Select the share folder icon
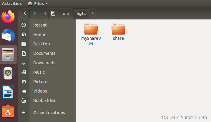 click(x=118, y=29)
